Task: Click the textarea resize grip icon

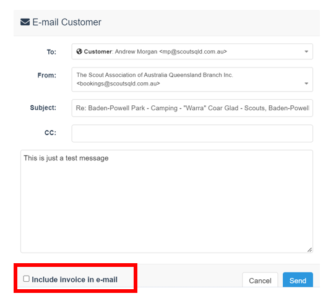Action: tap(309, 250)
